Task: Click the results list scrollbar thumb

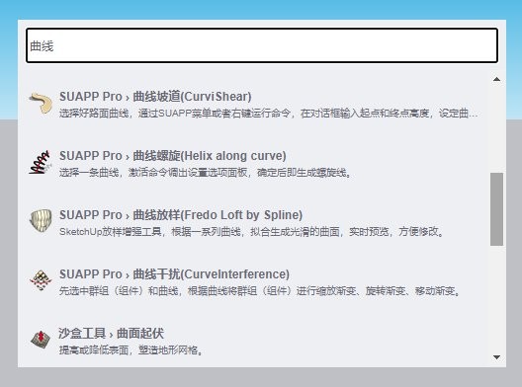Action: [x=496, y=209]
